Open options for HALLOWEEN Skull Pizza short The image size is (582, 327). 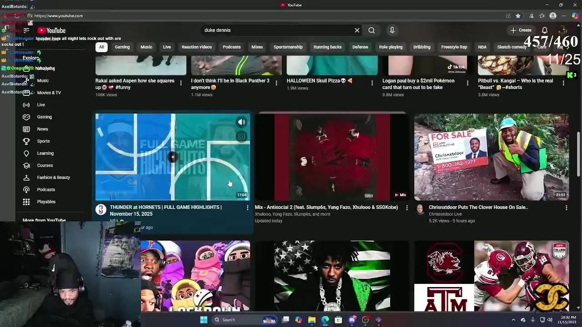[372, 83]
